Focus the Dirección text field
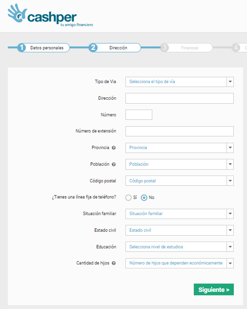The width and height of the screenshot is (247, 309). coord(180,98)
